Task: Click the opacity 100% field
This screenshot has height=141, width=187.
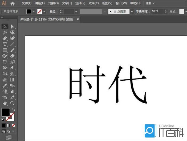Action: (157, 11)
